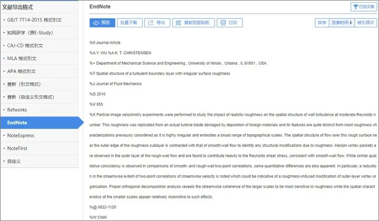Open the 已选文献 selected literature button
This screenshot has width=379, height=221.
[364, 7]
